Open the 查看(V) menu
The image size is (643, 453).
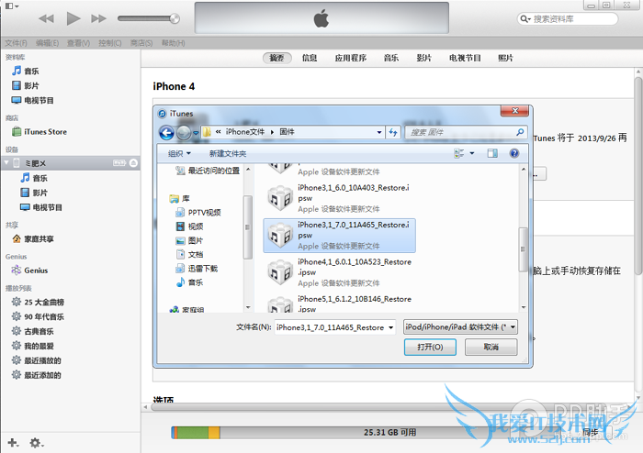tap(78, 43)
